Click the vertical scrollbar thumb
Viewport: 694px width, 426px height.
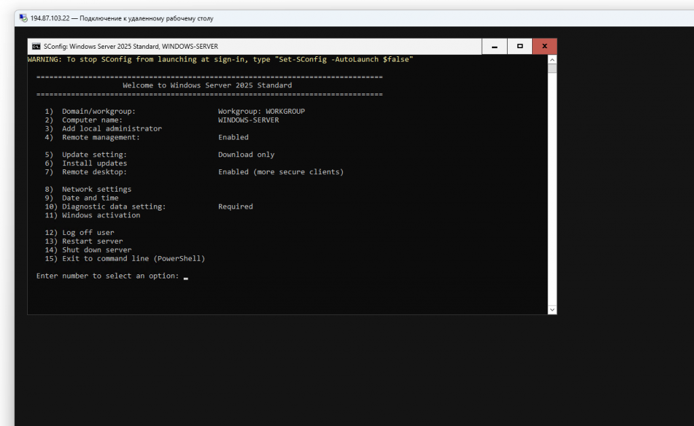click(x=552, y=68)
